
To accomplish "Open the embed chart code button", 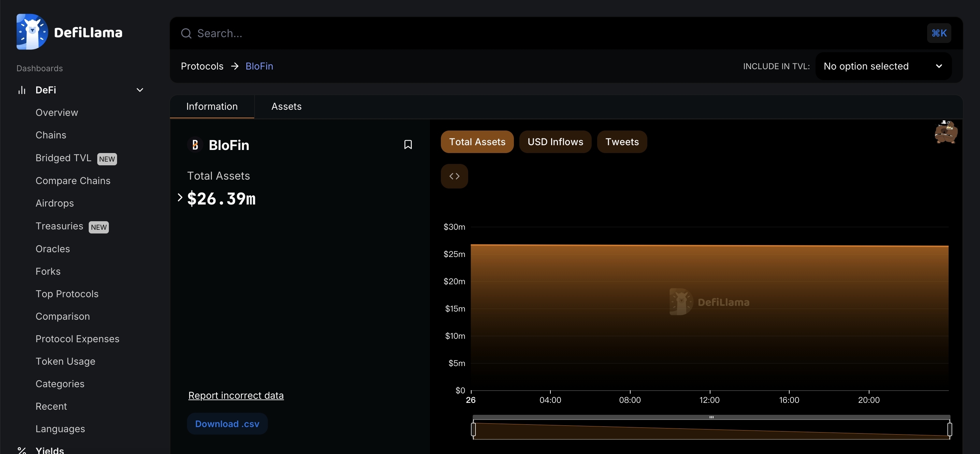I will click(x=454, y=176).
